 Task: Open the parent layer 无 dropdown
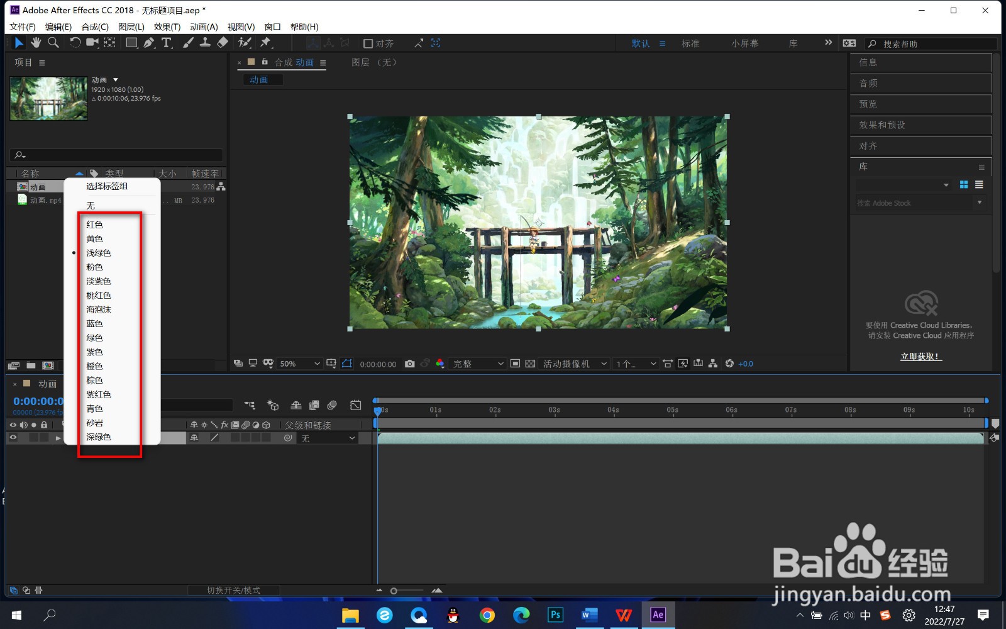(328, 438)
